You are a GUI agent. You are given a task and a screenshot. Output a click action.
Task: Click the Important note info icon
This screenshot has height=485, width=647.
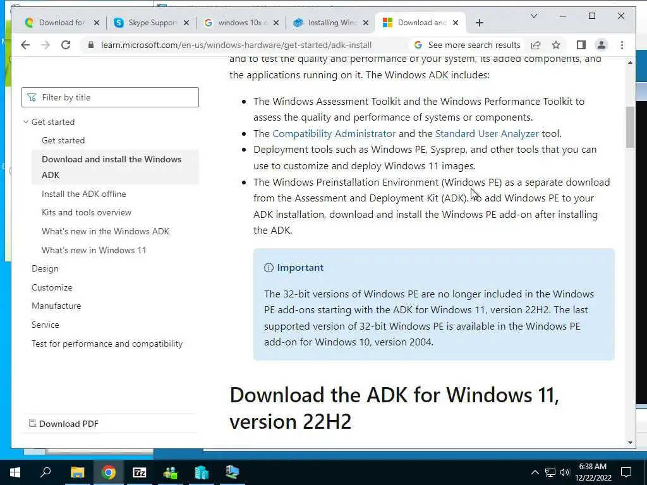tap(269, 268)
